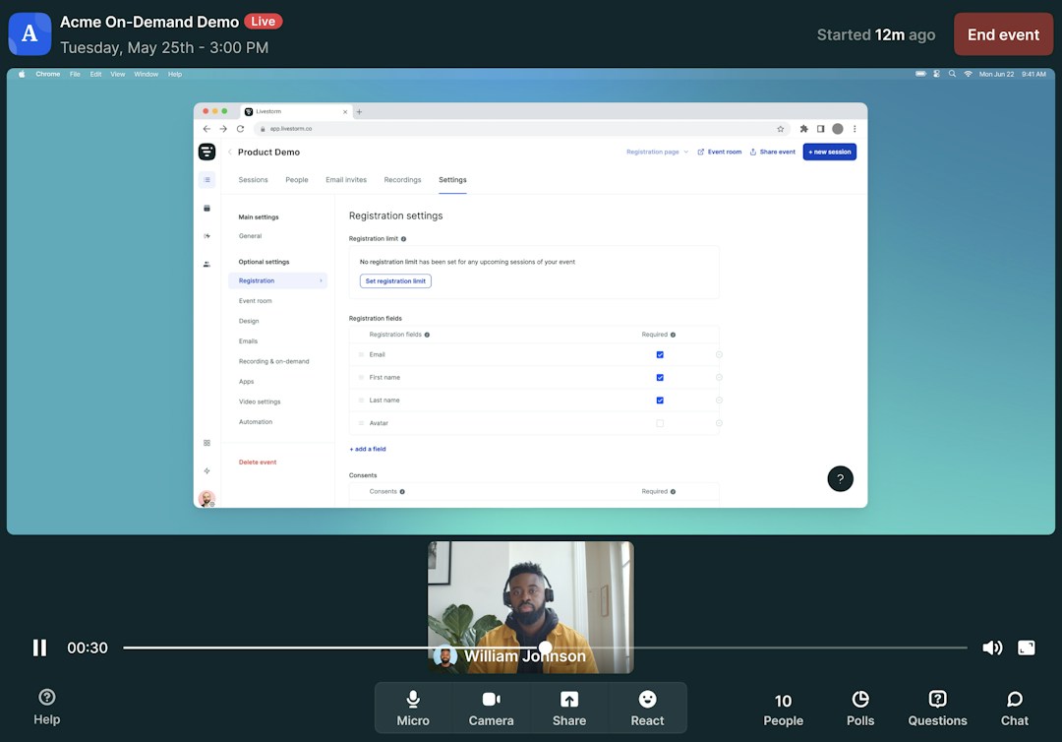Click the Registration limit info icon
Image resolution: width=1062 pixels, height=742 pixels.
point(404,239)
